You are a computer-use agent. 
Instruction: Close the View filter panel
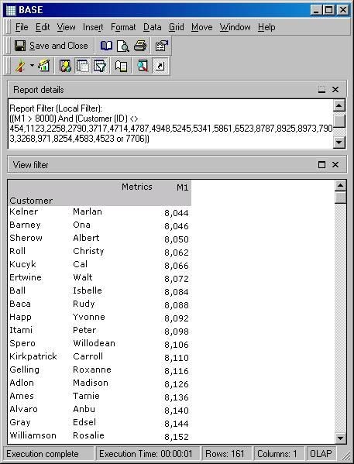point(335,165)
